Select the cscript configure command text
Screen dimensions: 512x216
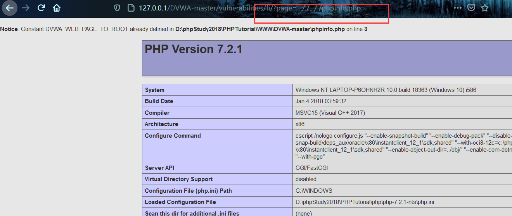point(403,146)
